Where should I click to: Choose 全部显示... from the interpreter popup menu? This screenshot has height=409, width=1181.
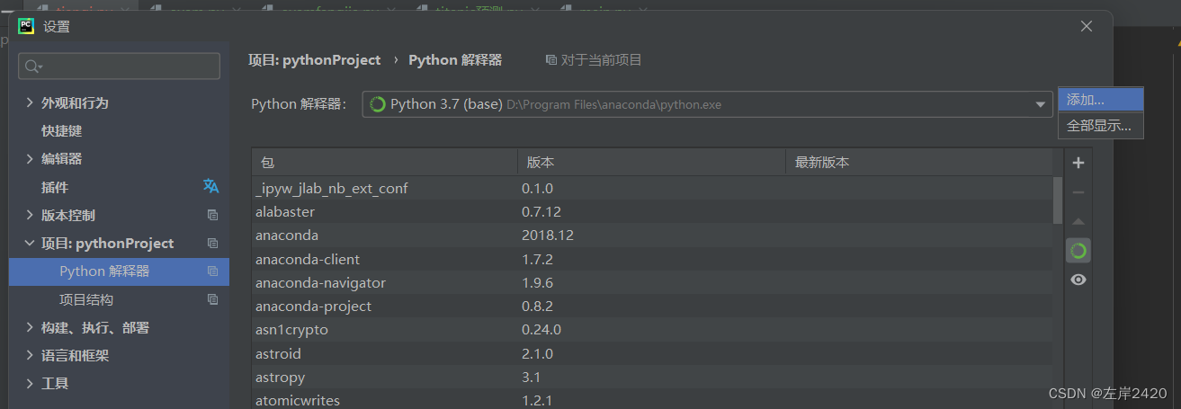click(x=1101, y=126)
